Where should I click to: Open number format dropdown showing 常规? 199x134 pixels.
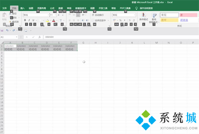135,15
